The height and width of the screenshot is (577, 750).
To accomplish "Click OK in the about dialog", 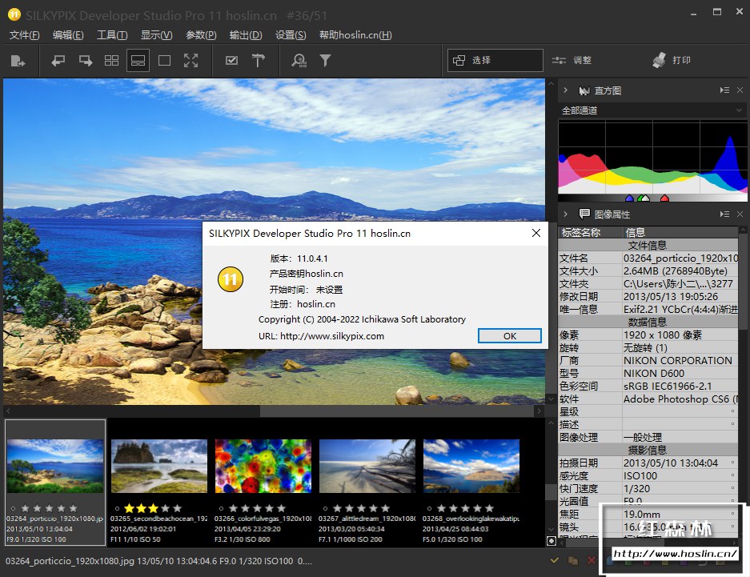I will (509, 336).
